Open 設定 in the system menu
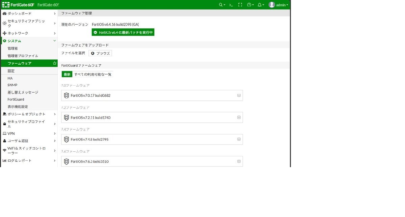 tap(29, 71)
